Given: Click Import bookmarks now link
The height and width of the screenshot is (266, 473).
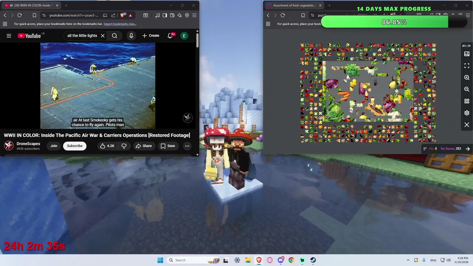Looking at the screenshot, I should click(x=120, y=24).
